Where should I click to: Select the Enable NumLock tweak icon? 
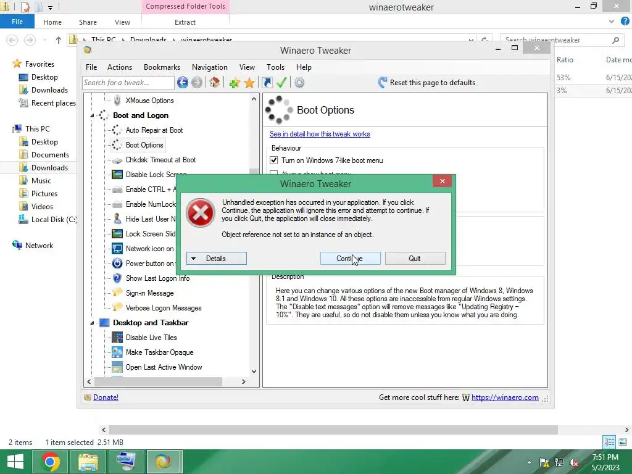click(117, 204)
